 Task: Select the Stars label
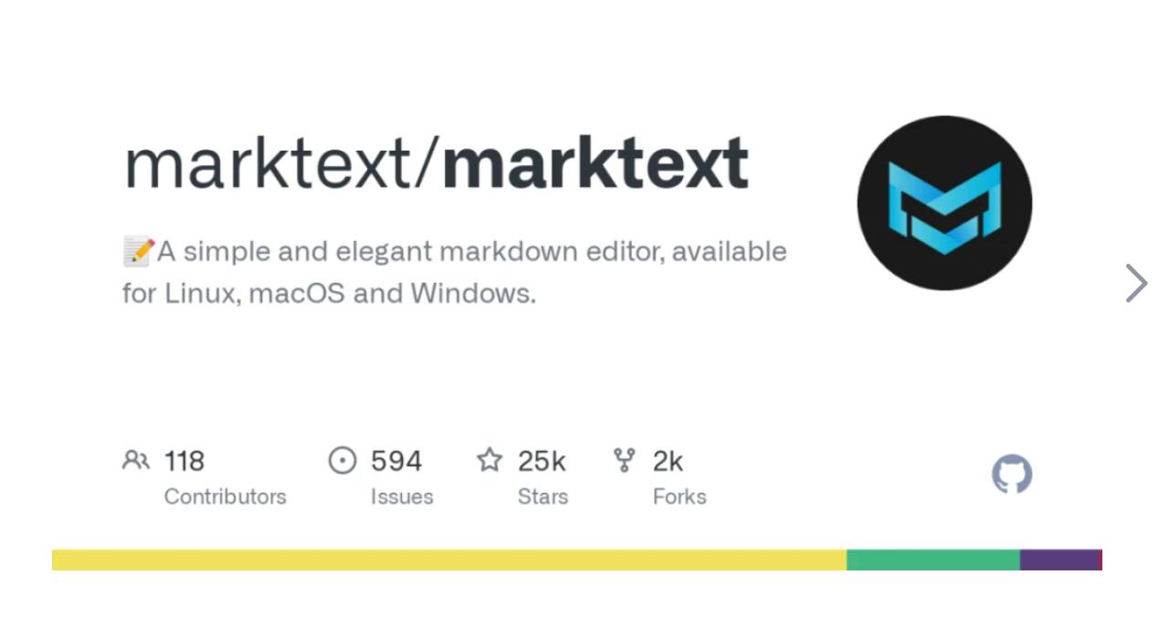point(543,497)
